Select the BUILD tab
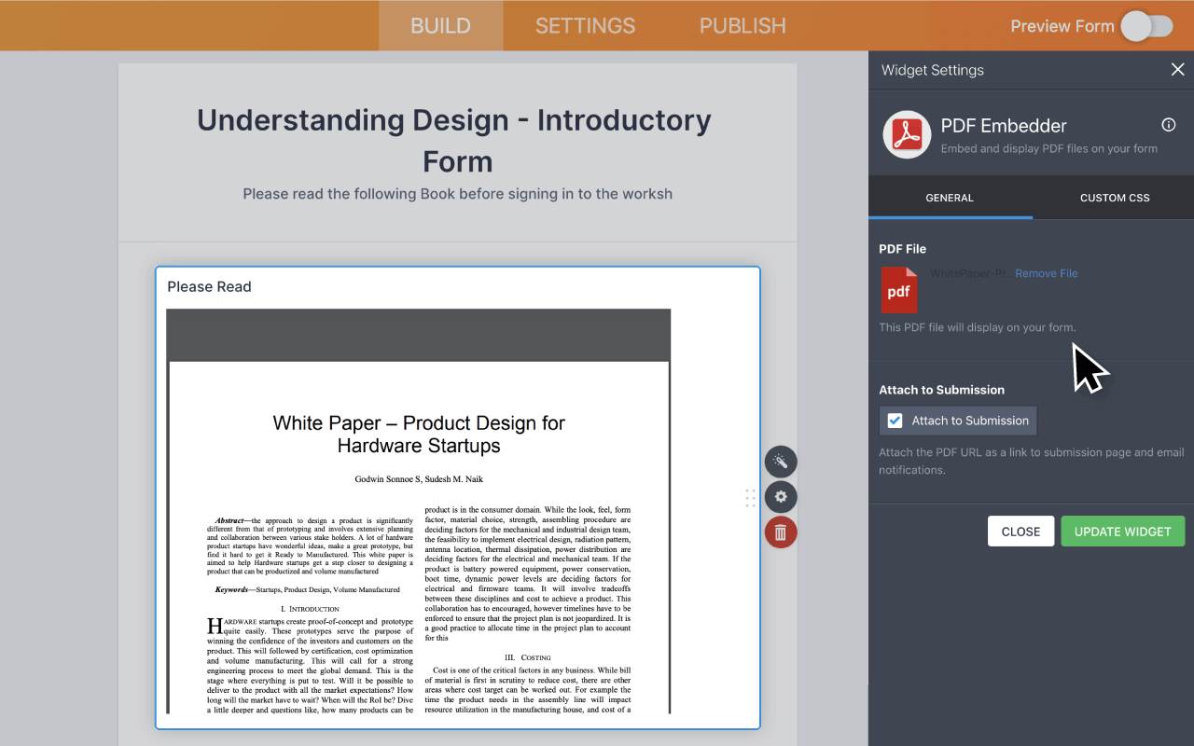The height and width of the screenshot is (746, 1194). tap(440, 25)
